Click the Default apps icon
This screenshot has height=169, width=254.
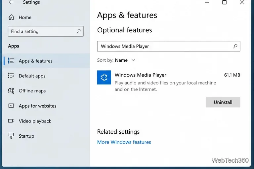coord(11,75)
